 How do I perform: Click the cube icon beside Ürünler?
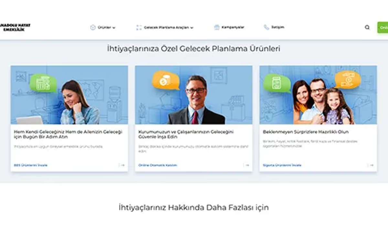(x=93, y=27)
